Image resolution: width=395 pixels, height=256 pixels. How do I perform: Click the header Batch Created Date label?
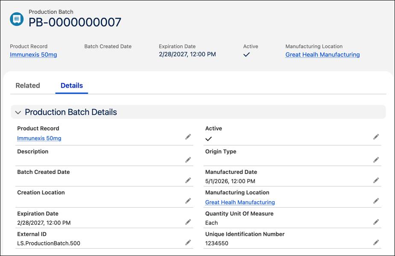click(108, 47)
